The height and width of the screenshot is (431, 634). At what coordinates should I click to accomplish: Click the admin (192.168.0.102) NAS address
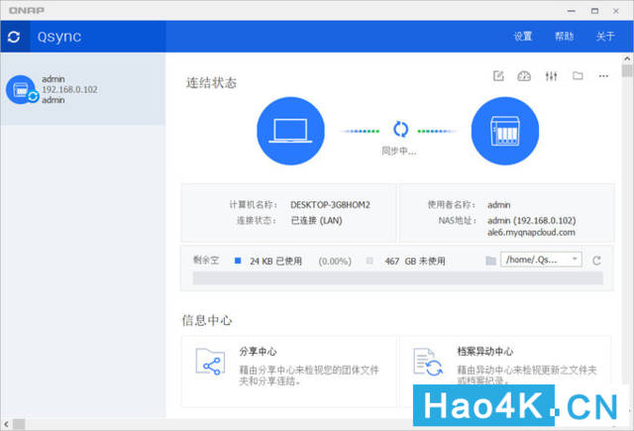(x=531, y=220)
